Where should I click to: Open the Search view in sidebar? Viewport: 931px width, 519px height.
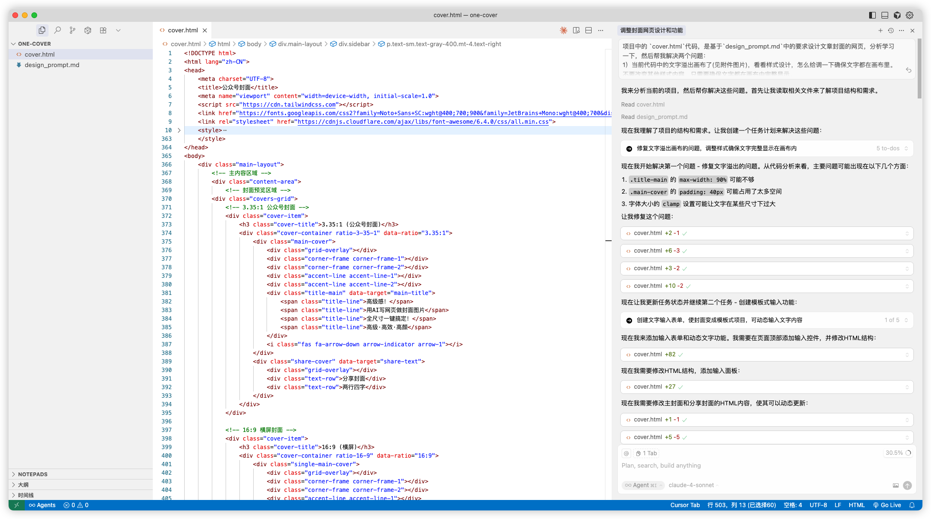pyautogui.click(x=58, y=30)
